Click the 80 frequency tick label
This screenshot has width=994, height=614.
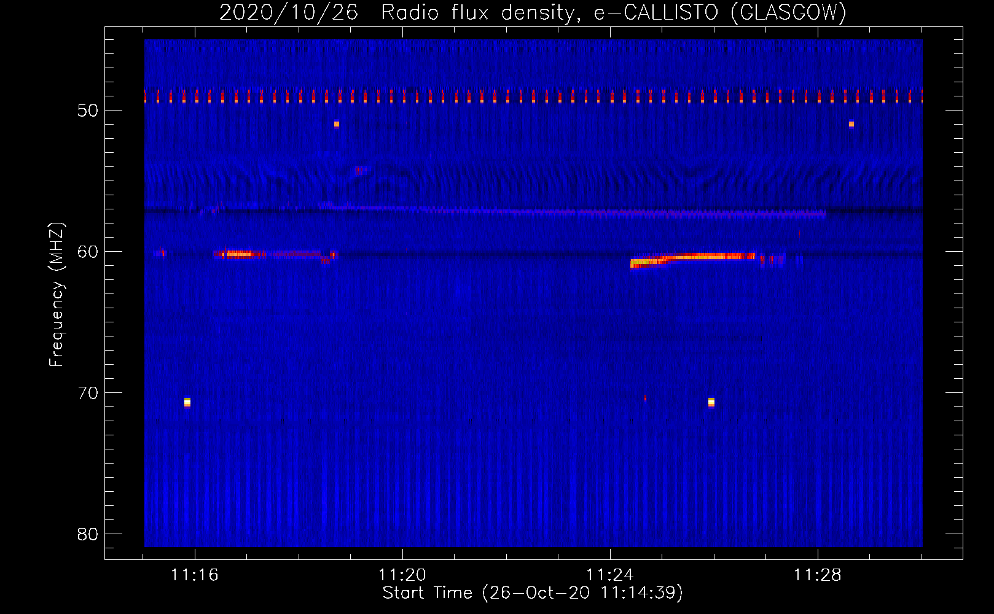(x=88, y=534)
